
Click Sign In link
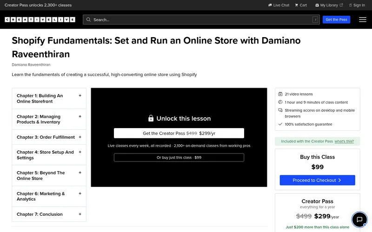357,5
